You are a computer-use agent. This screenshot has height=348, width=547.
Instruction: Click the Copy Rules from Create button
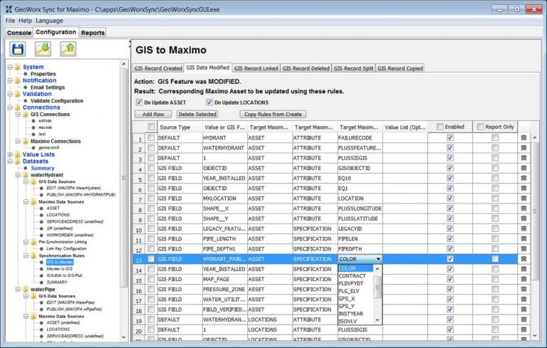(273, 114)
